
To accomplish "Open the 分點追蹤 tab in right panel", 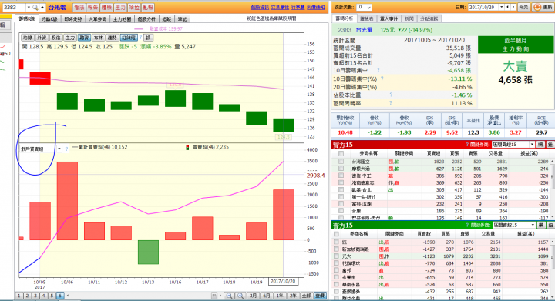I will tap(429, 18).
